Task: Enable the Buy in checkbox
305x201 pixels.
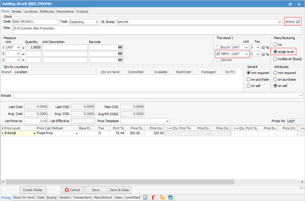Action: (218, 48)
